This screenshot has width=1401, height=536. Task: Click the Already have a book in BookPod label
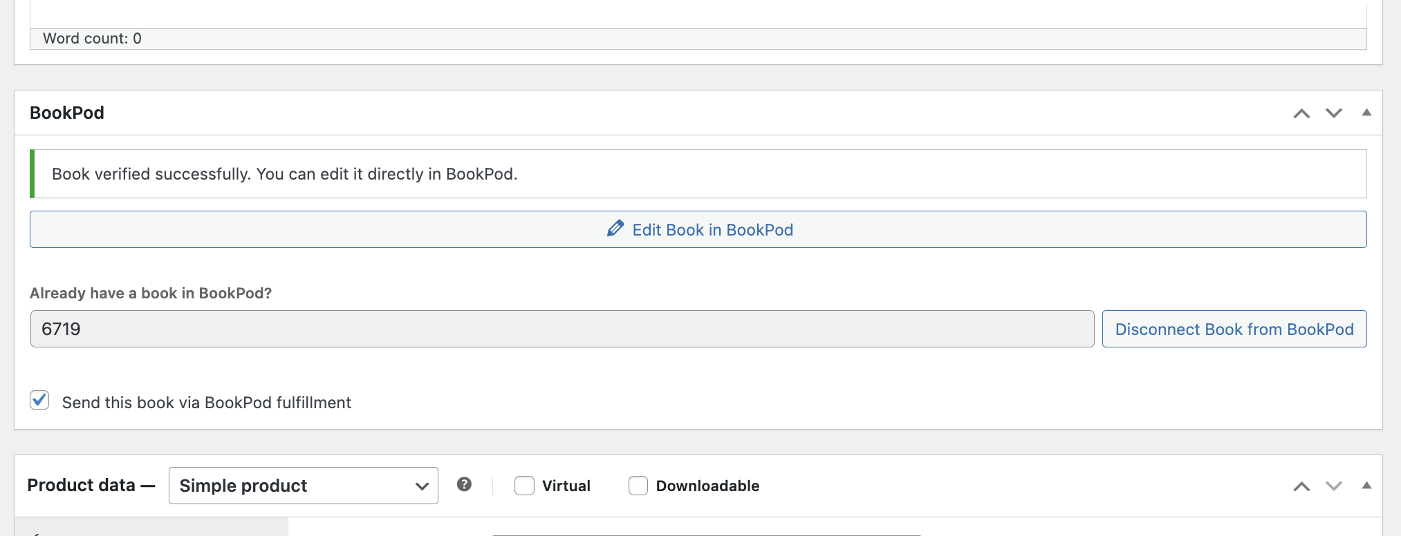(151, 293)
